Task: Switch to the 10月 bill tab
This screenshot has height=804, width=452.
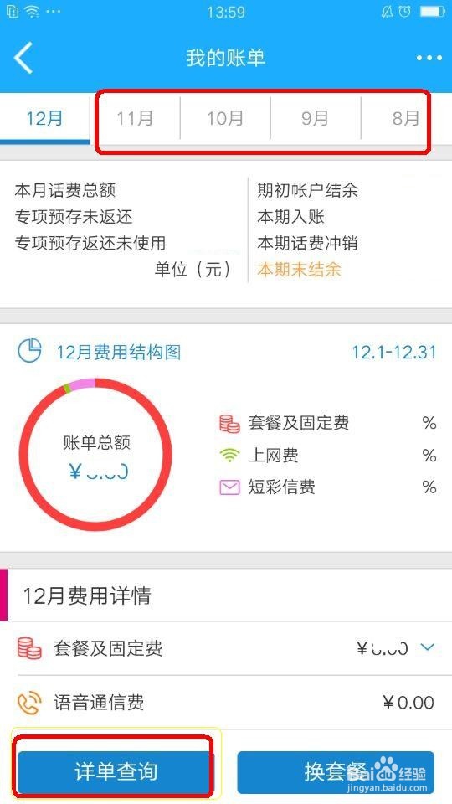Action: point(225,118)
